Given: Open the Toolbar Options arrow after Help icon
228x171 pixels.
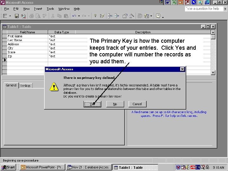Looking at the screenshot, I should pyautogui.click(x=163, y=17).
